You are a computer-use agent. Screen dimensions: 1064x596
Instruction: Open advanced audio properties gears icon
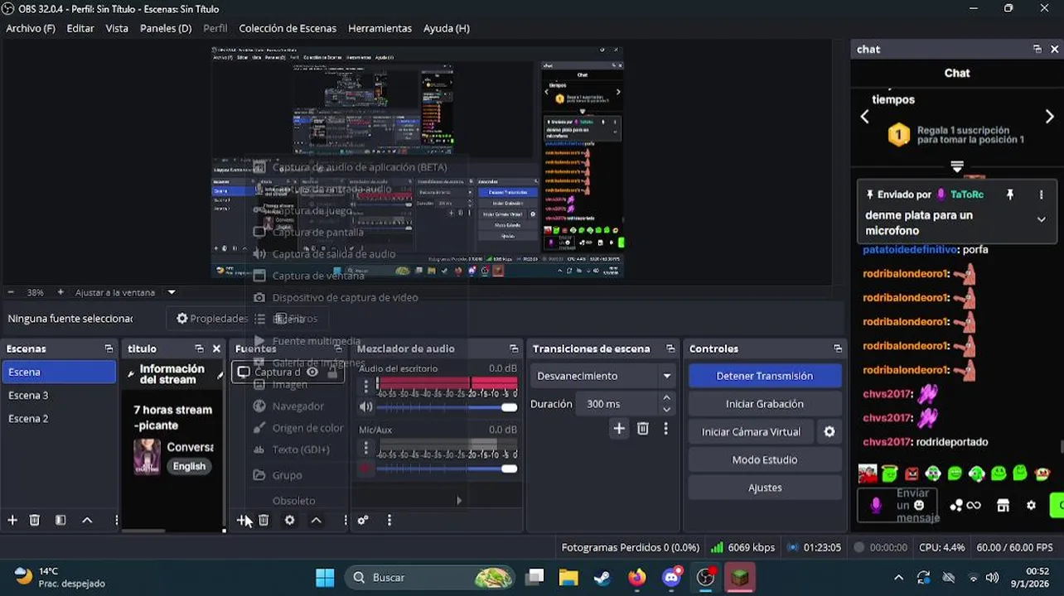pos(363,520)
